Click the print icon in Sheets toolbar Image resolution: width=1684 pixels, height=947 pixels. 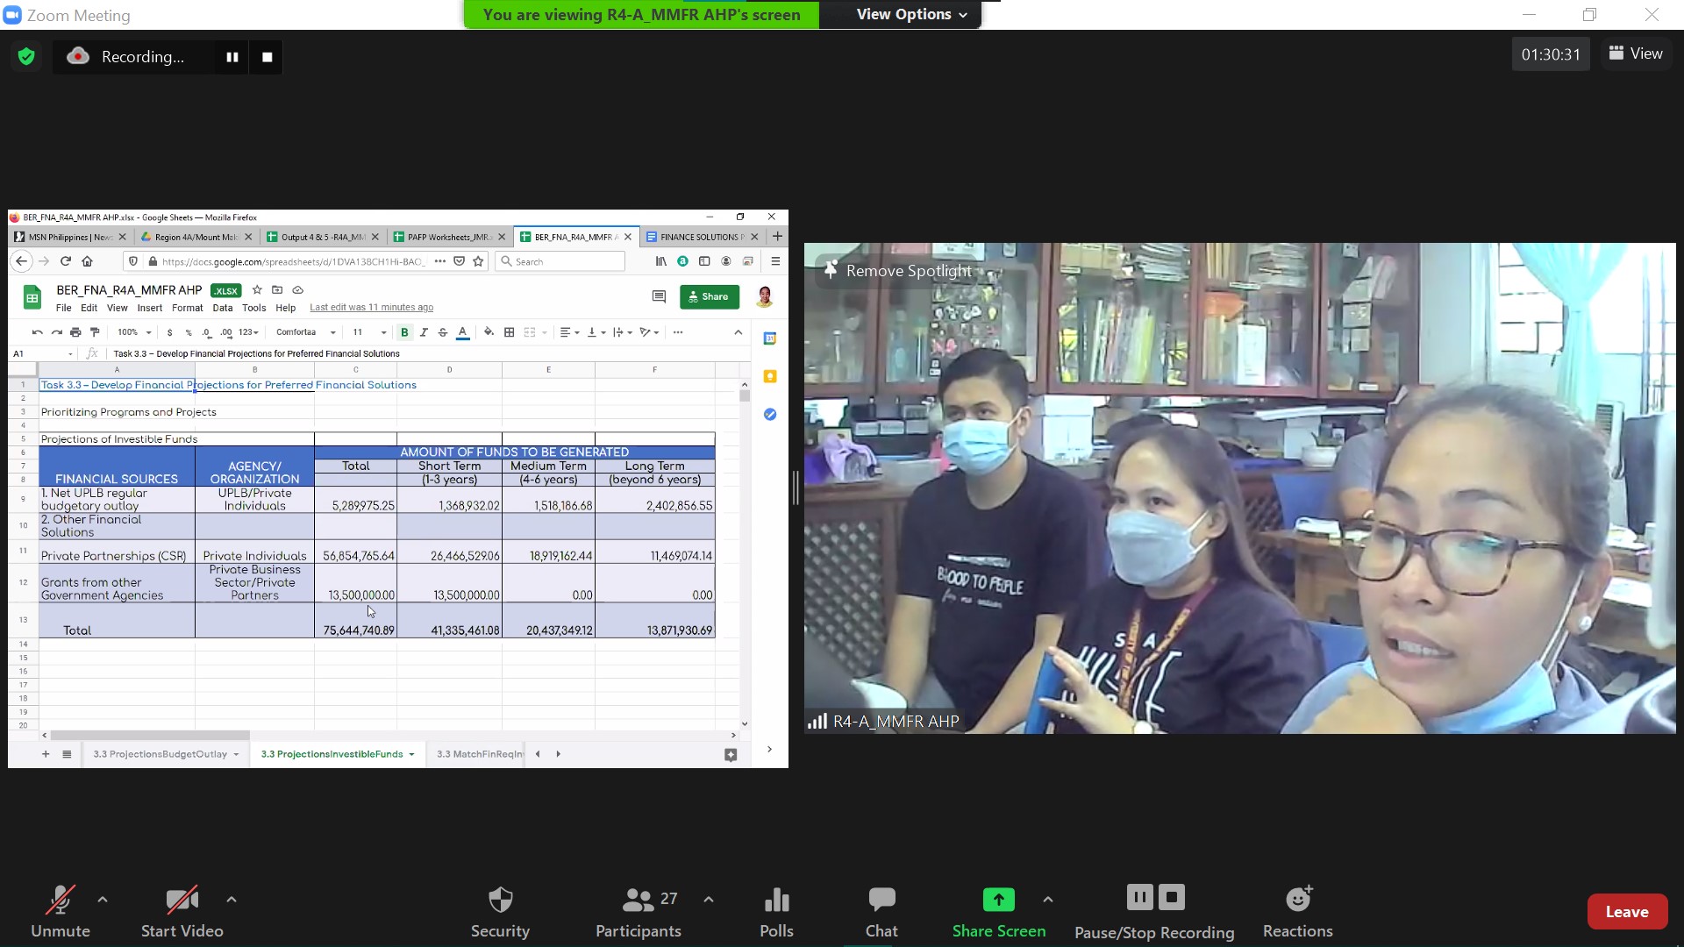(x=75, y=332)
